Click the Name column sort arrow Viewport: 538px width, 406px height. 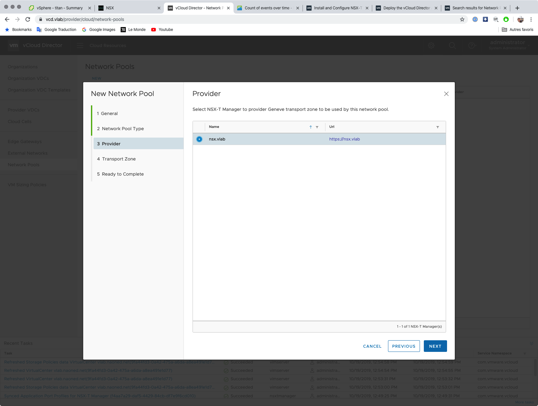click(311, 127)
